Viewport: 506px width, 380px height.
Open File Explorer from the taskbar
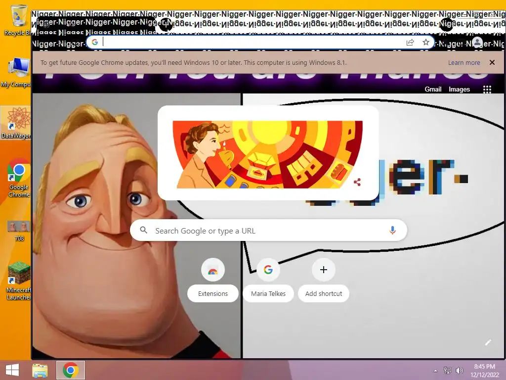click(x=40, y=370)
